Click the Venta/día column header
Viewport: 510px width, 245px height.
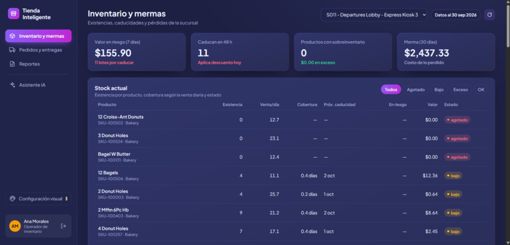click(270, 104)
